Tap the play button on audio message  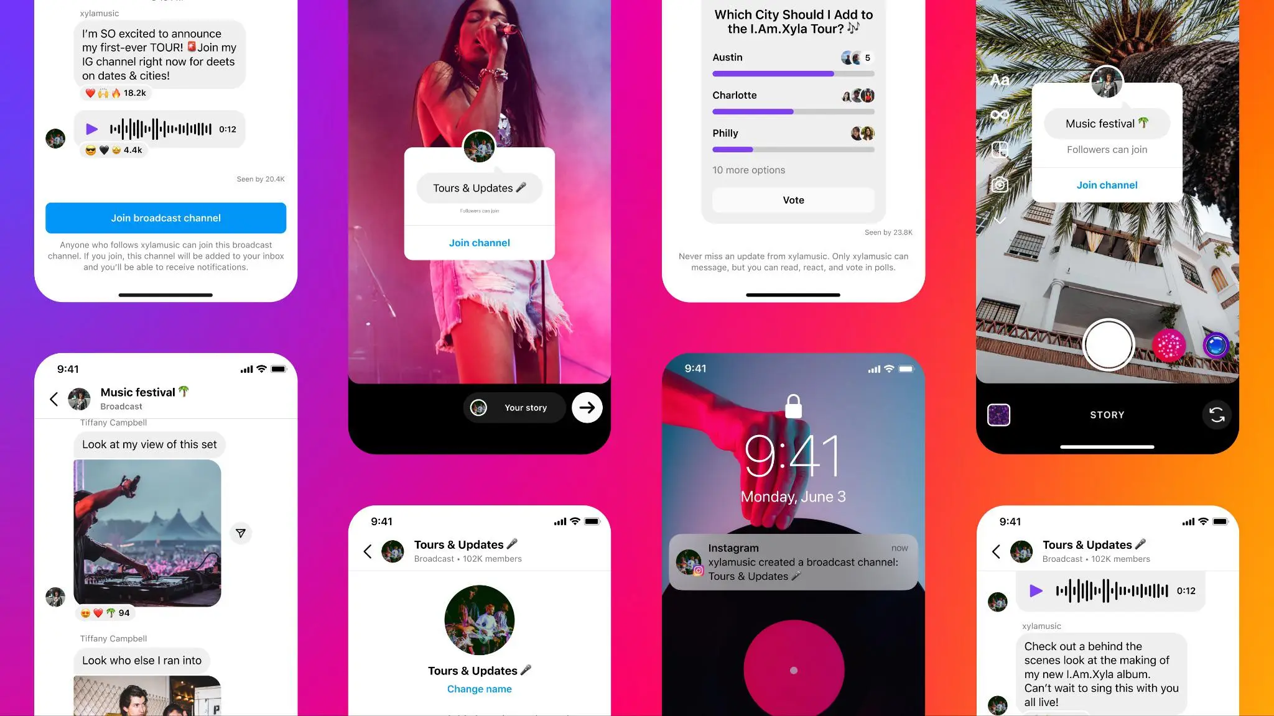[91, 129]
